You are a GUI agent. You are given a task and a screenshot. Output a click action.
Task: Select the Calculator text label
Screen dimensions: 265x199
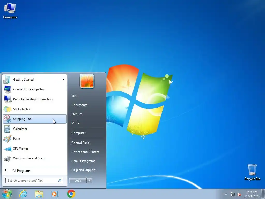point(20,129)
